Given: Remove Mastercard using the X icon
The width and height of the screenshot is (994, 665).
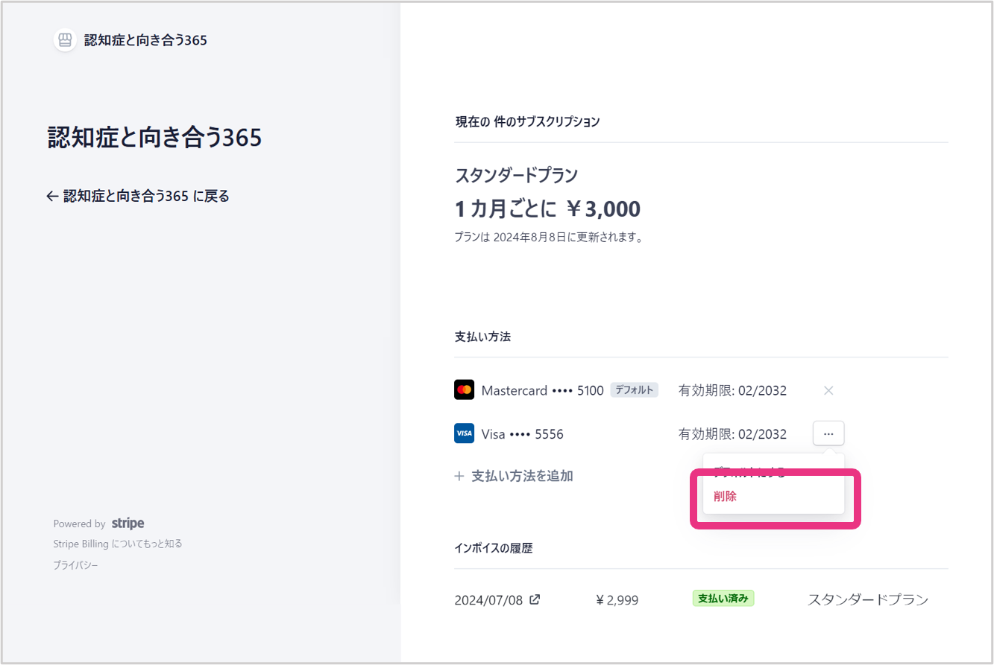Looking at the screenshot, I should 828,390.
